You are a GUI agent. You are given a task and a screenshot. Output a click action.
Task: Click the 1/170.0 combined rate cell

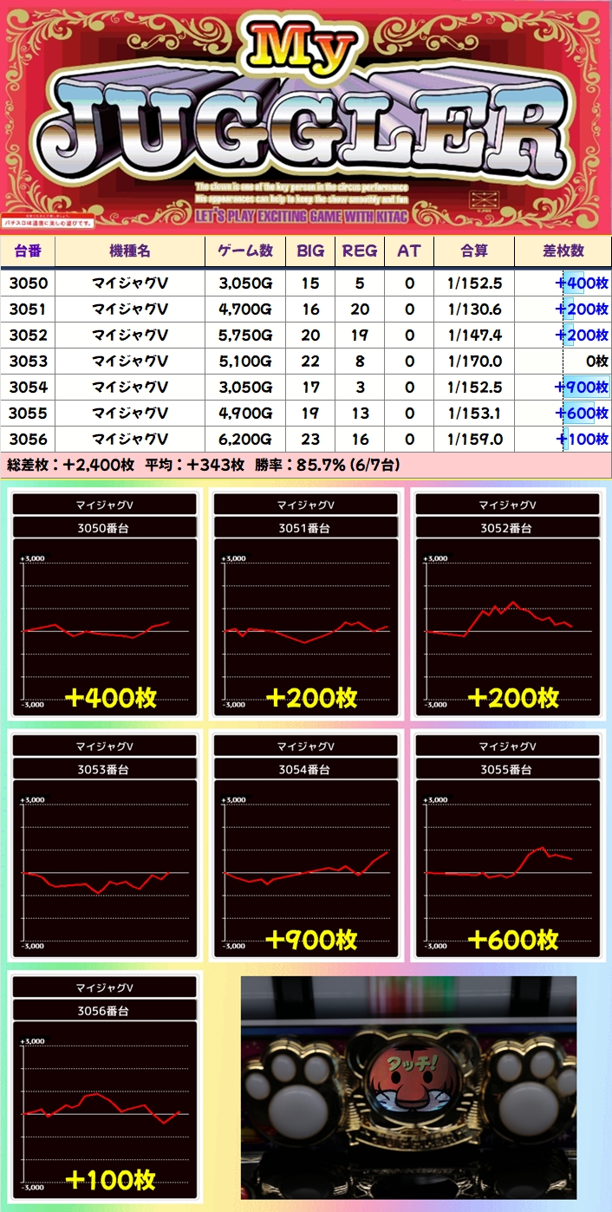474,362
